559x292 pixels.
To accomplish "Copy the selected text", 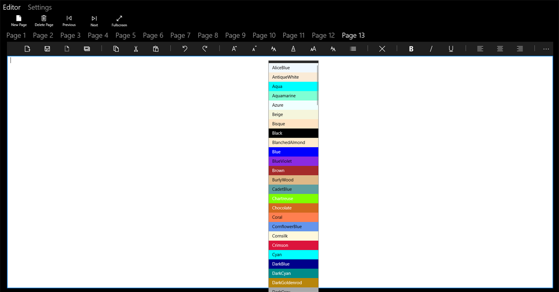I will (116, 48).
